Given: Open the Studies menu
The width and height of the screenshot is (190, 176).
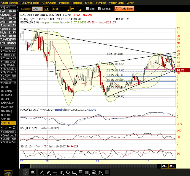Looking at the screenshot, I should click(77, 3).
